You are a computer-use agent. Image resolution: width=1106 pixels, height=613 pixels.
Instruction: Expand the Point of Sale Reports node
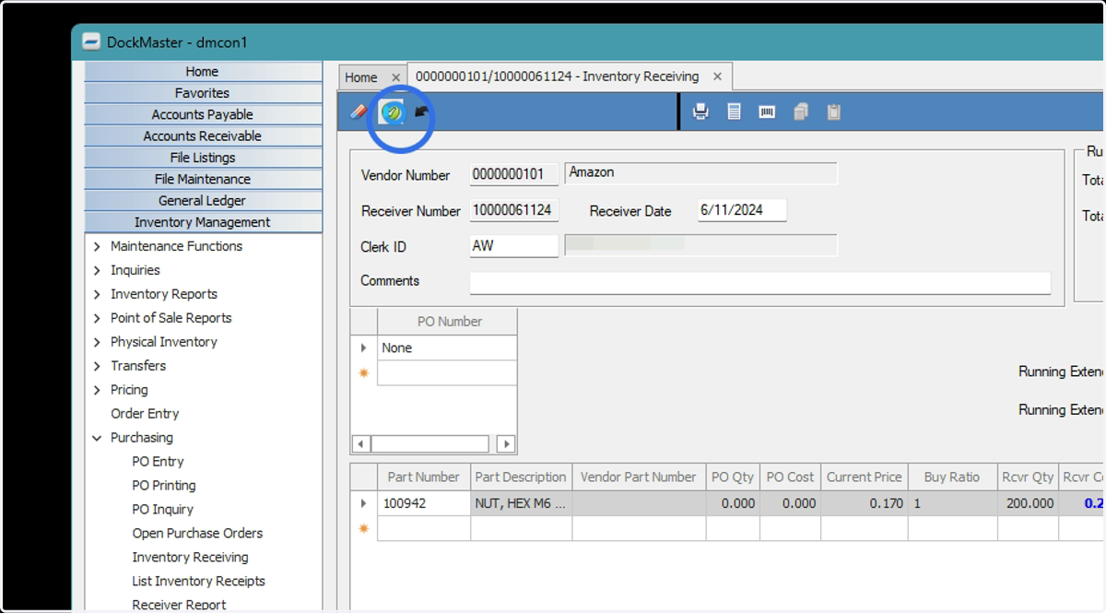coord(98,318)
